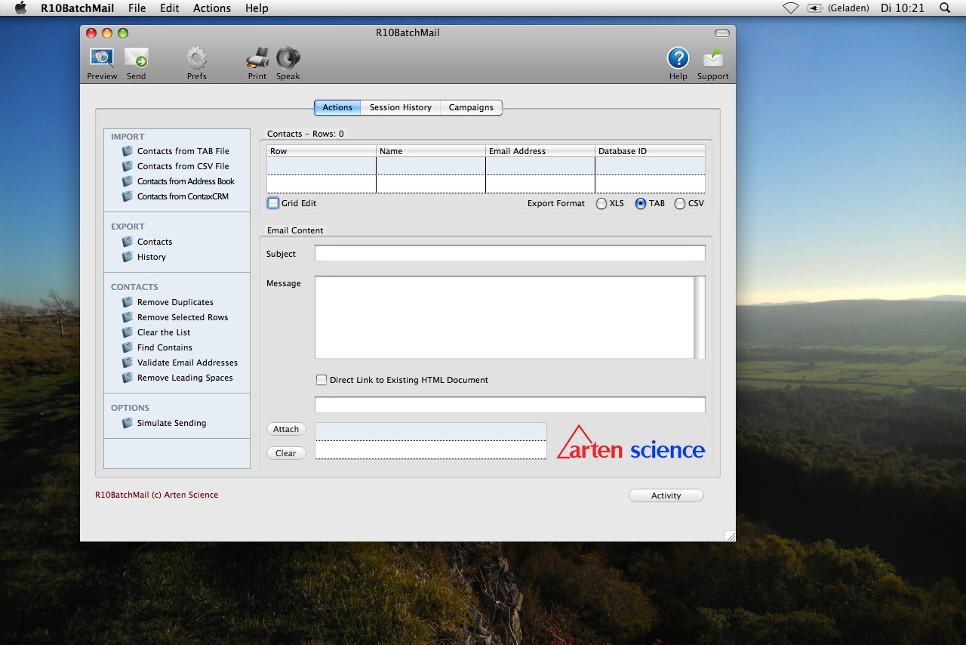The width and height of the screenshot is (966, 645).
Task: Click the Activity button
Action: pos(666,495)
